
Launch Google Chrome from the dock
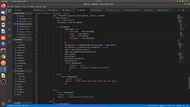tap(3, 57)
